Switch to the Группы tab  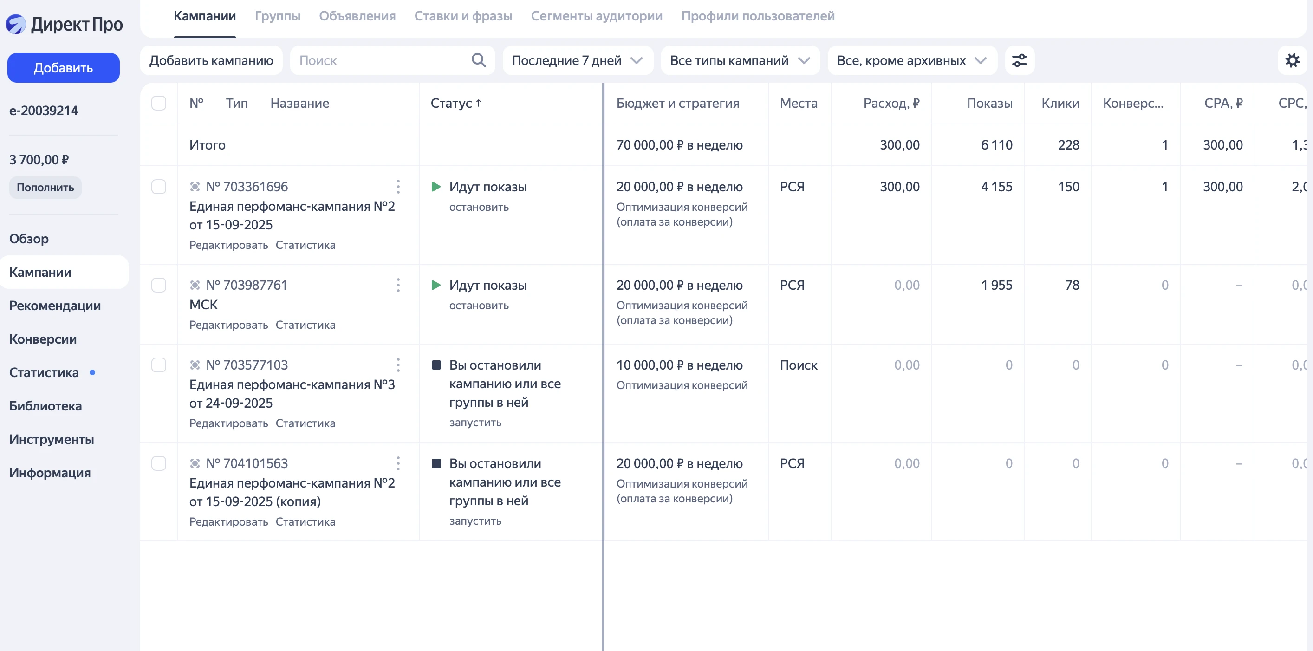277,16
